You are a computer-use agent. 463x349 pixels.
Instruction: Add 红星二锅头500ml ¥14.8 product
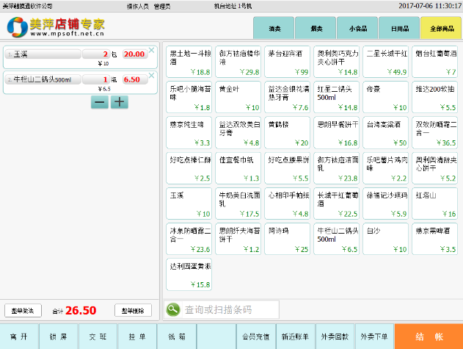click(337, 97)
